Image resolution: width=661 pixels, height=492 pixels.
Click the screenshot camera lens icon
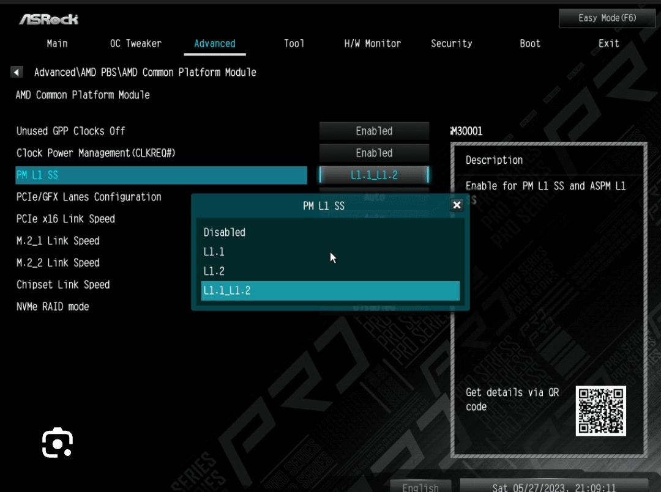click(58, 442)
